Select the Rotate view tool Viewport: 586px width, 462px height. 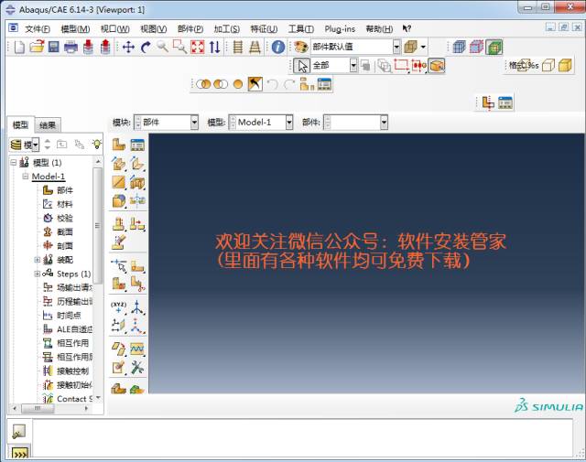tap(145, 47)
